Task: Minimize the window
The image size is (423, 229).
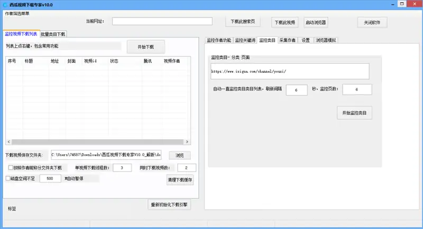Action: pyautogui.click(x=392, y=4)
